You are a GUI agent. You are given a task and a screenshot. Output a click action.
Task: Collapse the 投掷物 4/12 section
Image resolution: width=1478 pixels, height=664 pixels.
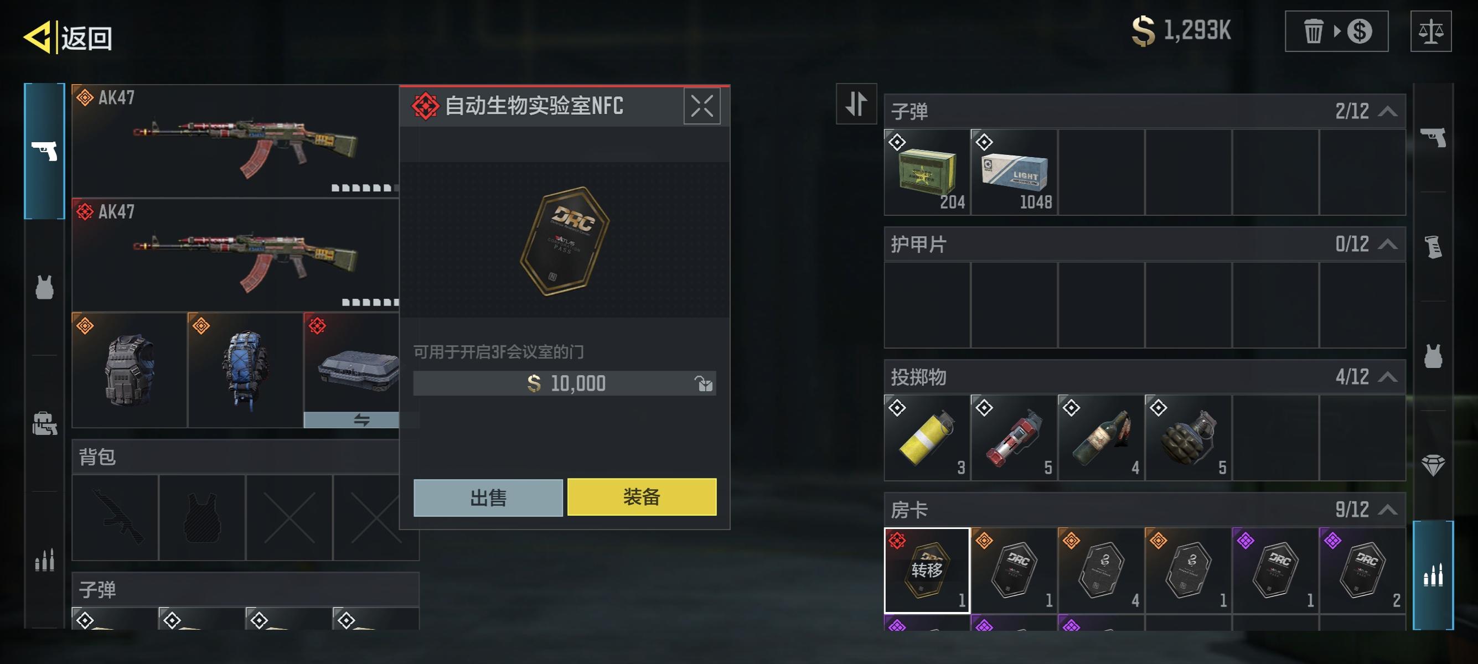coord(1387,377)
